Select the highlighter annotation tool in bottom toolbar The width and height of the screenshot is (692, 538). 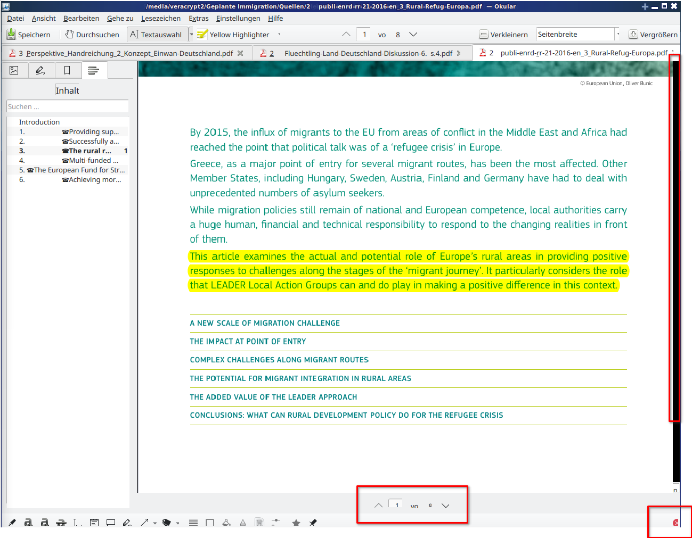[12, 522]
